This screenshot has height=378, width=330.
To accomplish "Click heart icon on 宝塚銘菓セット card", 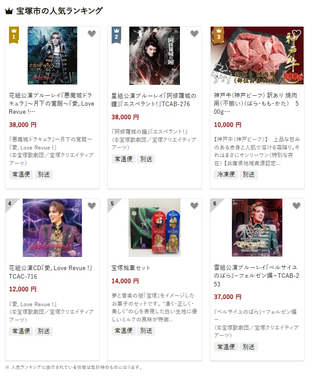I will tap(194, 205).
